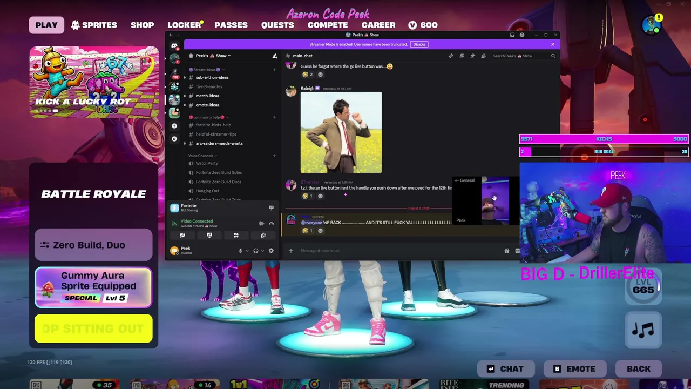The width and height of the screenshot is (691, 389).
Task: Disconnect from the voice channel
Action: [271, 223]
